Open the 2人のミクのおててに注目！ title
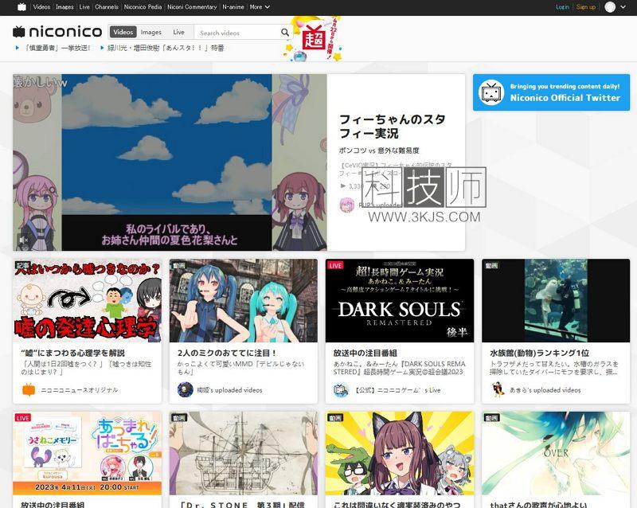The image size is (637, 508). click(227, 353)
